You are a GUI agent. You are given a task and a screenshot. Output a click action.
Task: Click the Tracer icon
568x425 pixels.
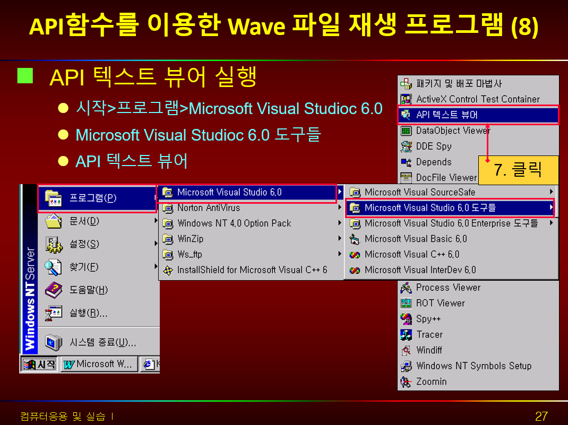click(x=406, y=334)
